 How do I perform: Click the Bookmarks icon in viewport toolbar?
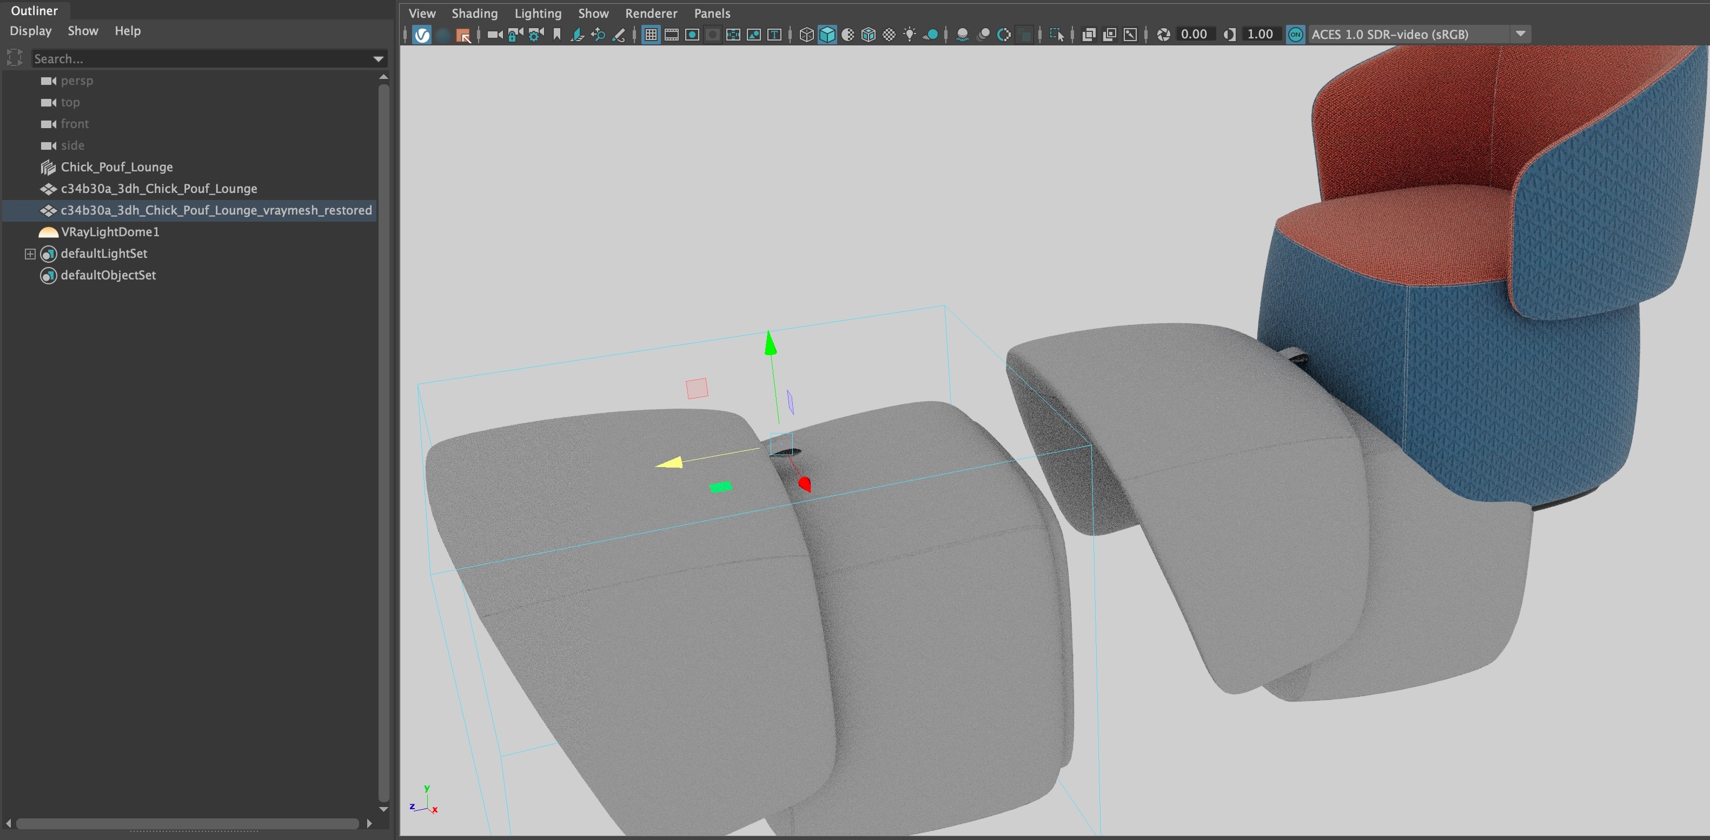557,35
